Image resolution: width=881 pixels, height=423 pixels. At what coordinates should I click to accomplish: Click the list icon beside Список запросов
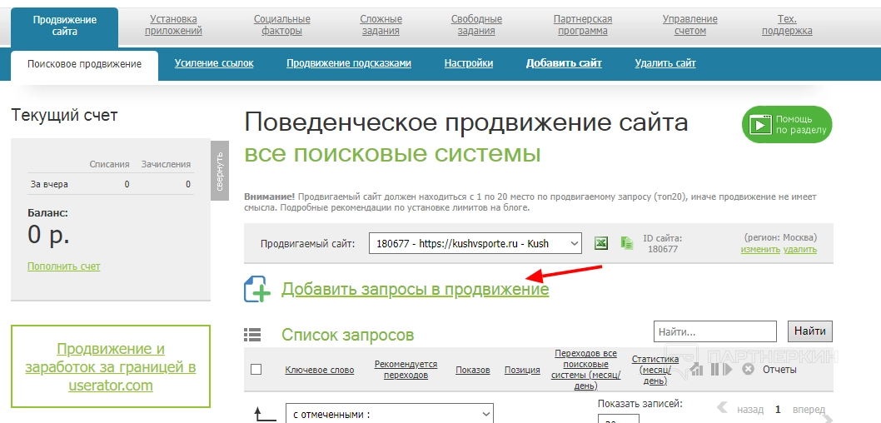[253, 335]
